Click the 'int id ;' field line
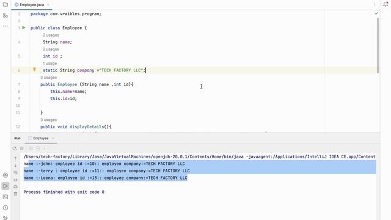Viewport: 391px width, 220px height. tap(53, 56)
